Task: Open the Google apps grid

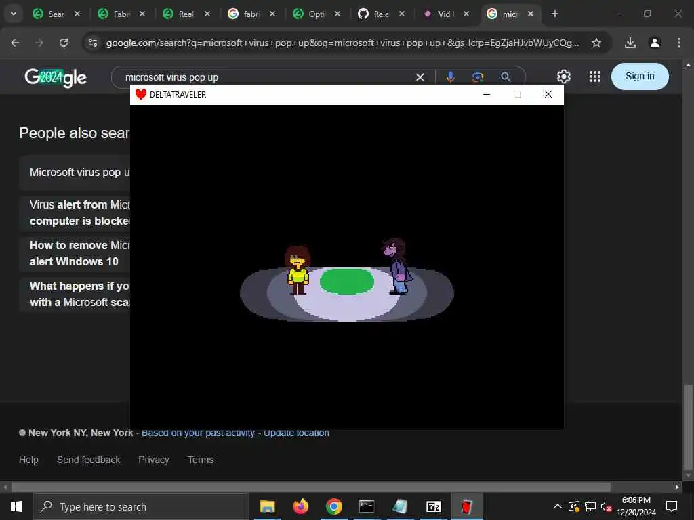Action: click(x=595, y=77)
